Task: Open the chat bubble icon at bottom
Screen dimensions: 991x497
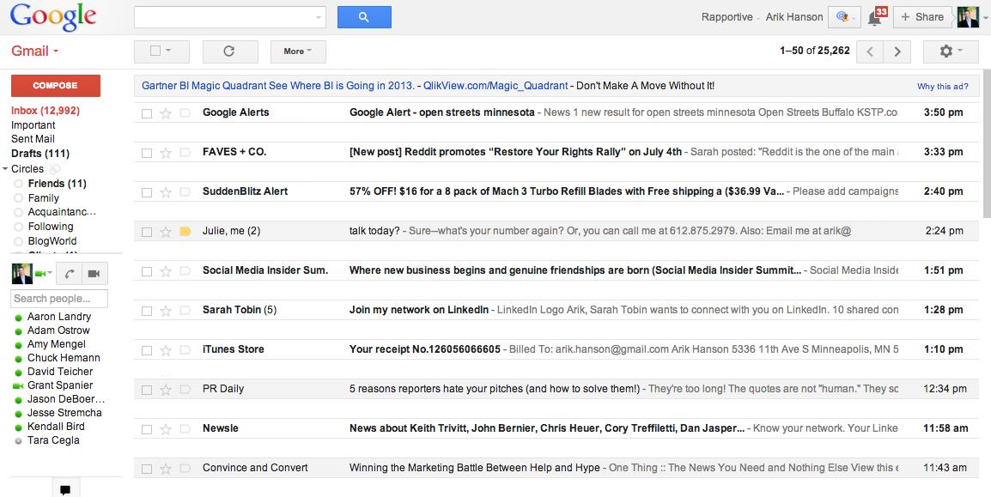Action: [65, 489]
